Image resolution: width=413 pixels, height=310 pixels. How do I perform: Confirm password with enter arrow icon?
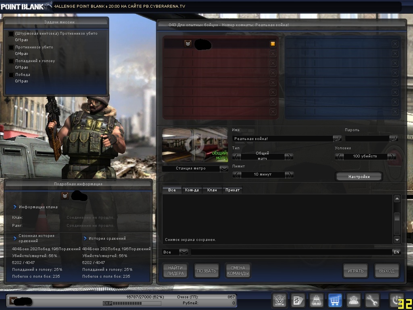(394, 138)
